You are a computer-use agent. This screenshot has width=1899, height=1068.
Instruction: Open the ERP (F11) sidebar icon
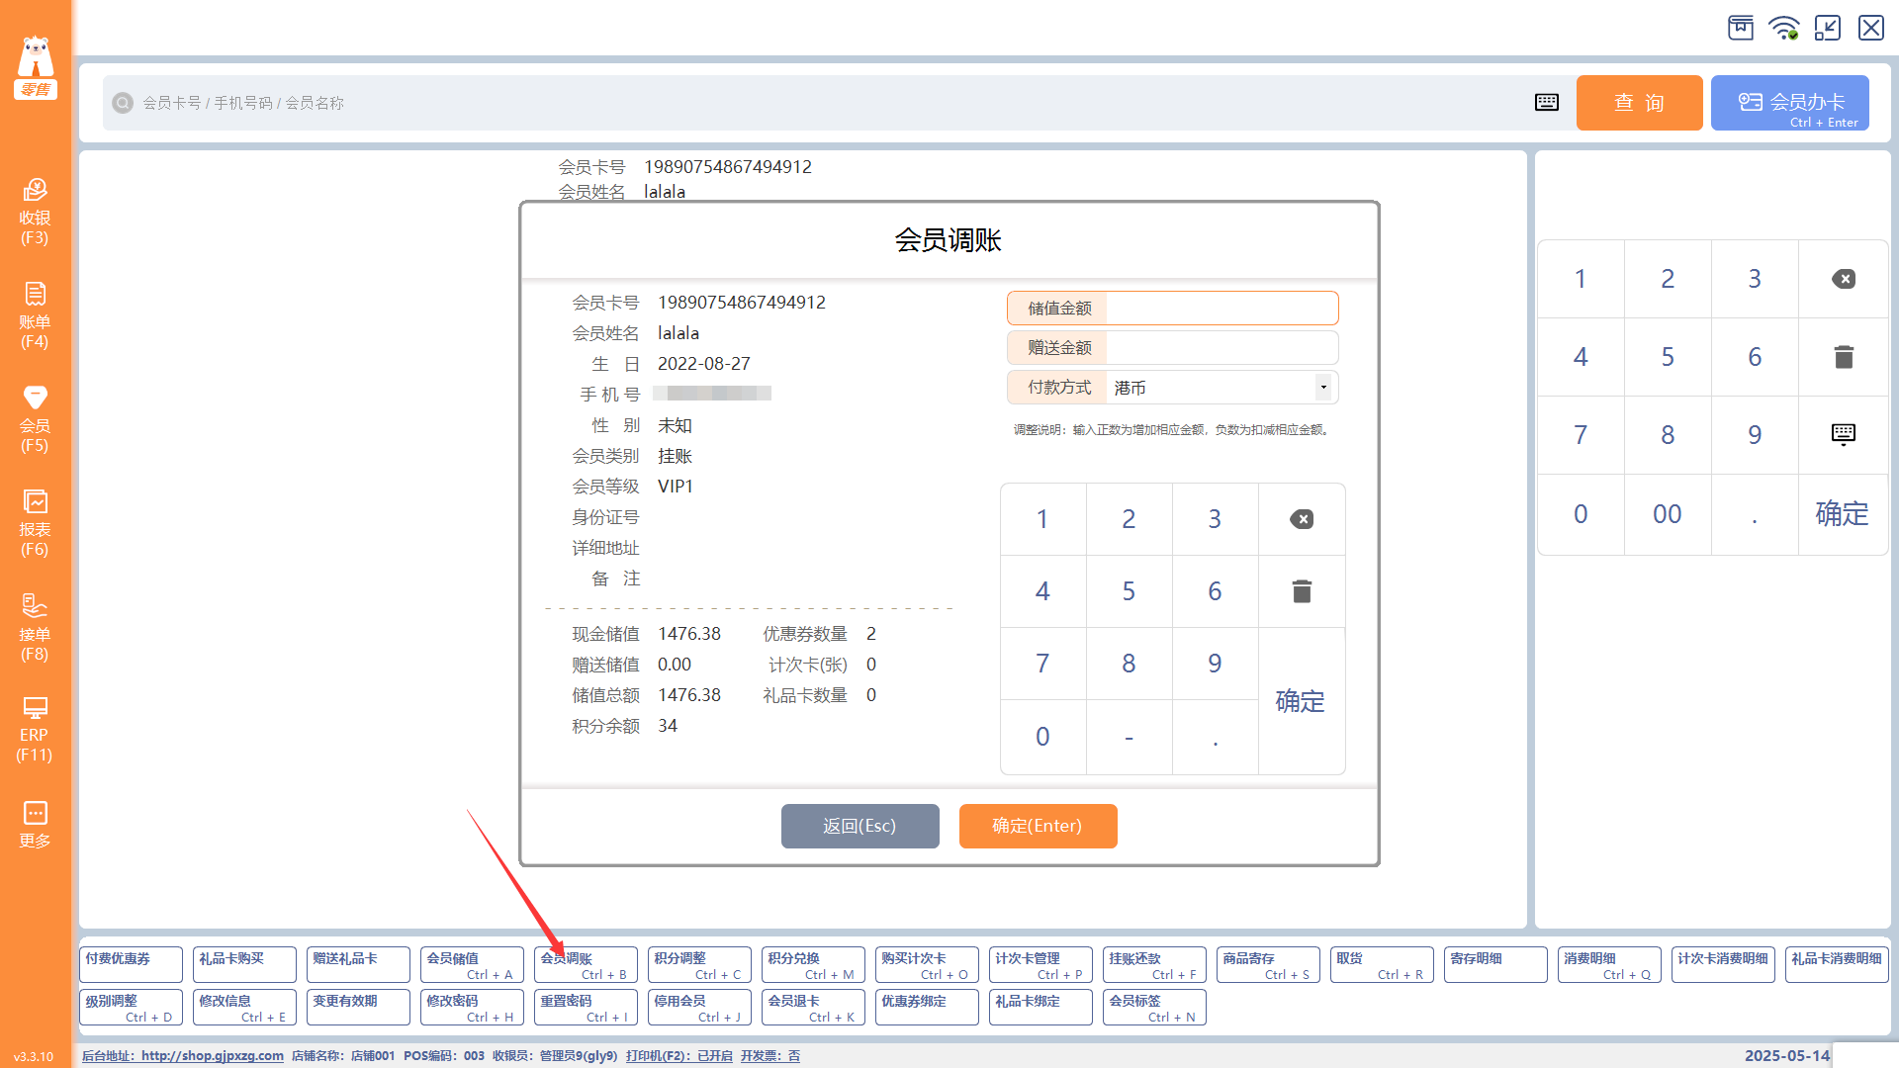[x=35, y=730]
